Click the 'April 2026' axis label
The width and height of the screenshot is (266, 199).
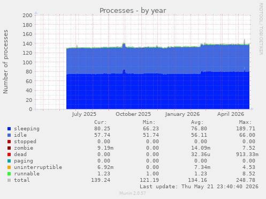(x=231, y=114)
